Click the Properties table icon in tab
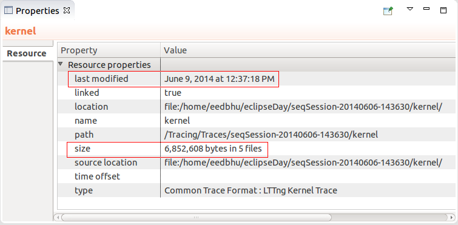Viewport: 458px width, 225px height. click(8, 10)
